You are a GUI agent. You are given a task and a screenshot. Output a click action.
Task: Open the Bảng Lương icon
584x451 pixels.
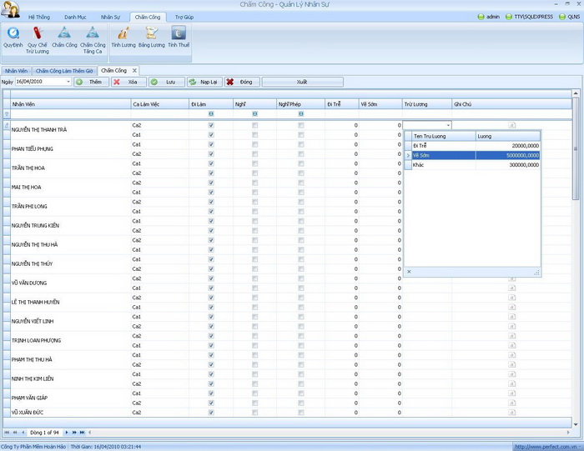coord(151,33)
